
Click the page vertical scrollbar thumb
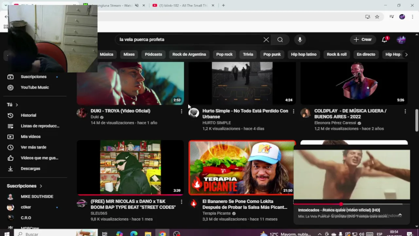tap(417, 120)
